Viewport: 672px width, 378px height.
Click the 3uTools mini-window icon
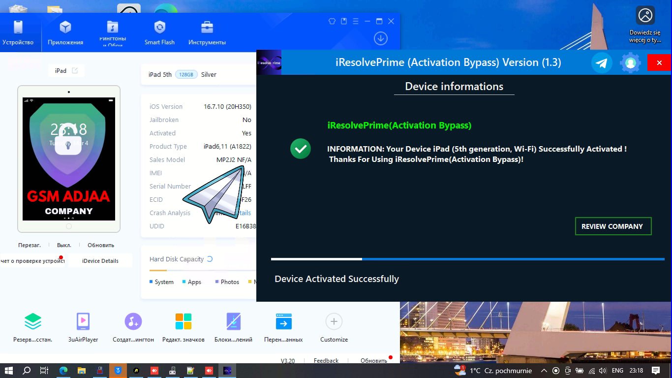344,21
